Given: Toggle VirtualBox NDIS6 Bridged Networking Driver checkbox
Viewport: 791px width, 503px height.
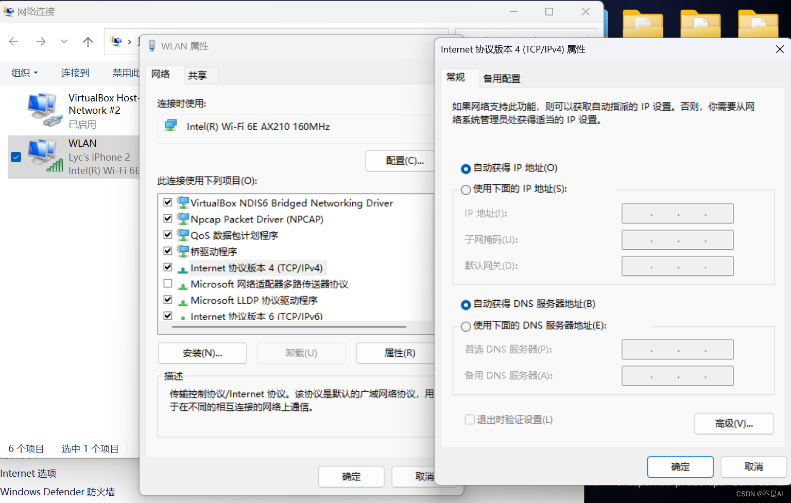Looking at the screenshot, I should (168, 202).
